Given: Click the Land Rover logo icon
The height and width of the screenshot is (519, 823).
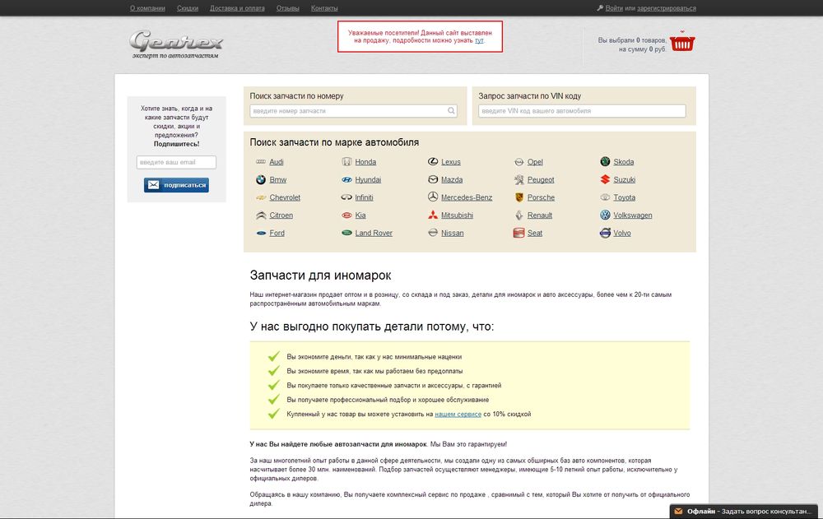Looking at the screenshot, I should [346, 233].
